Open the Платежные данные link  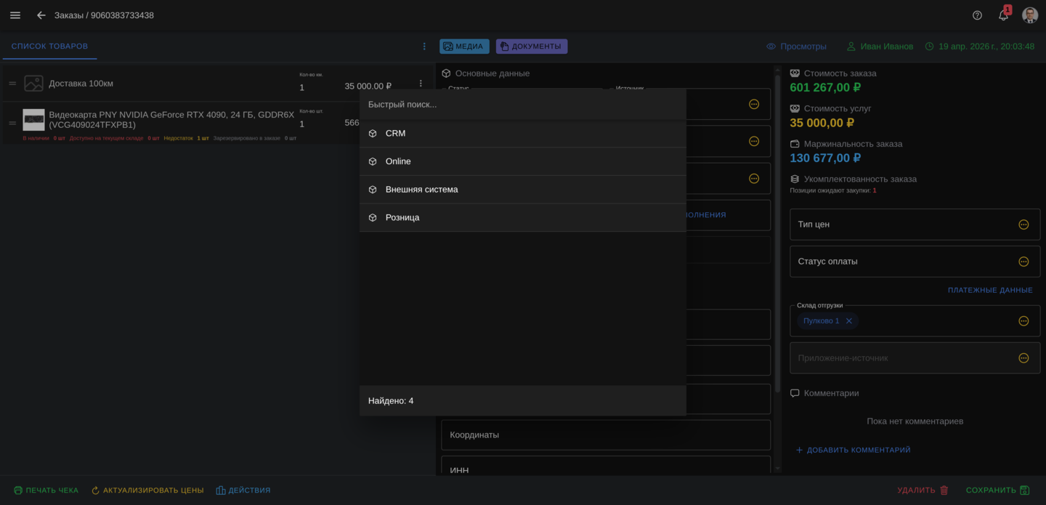click(989, 290)
